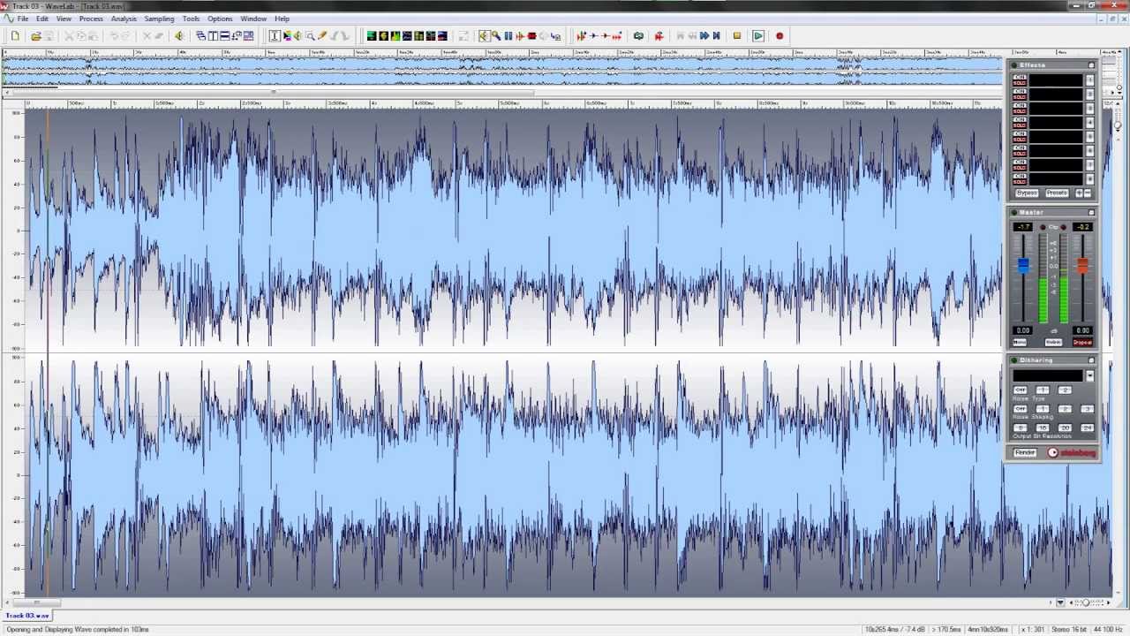Toggle the Dithering section power LED
The width and height of the screenshot is (1130, 636).
(x=1013, y=360)
